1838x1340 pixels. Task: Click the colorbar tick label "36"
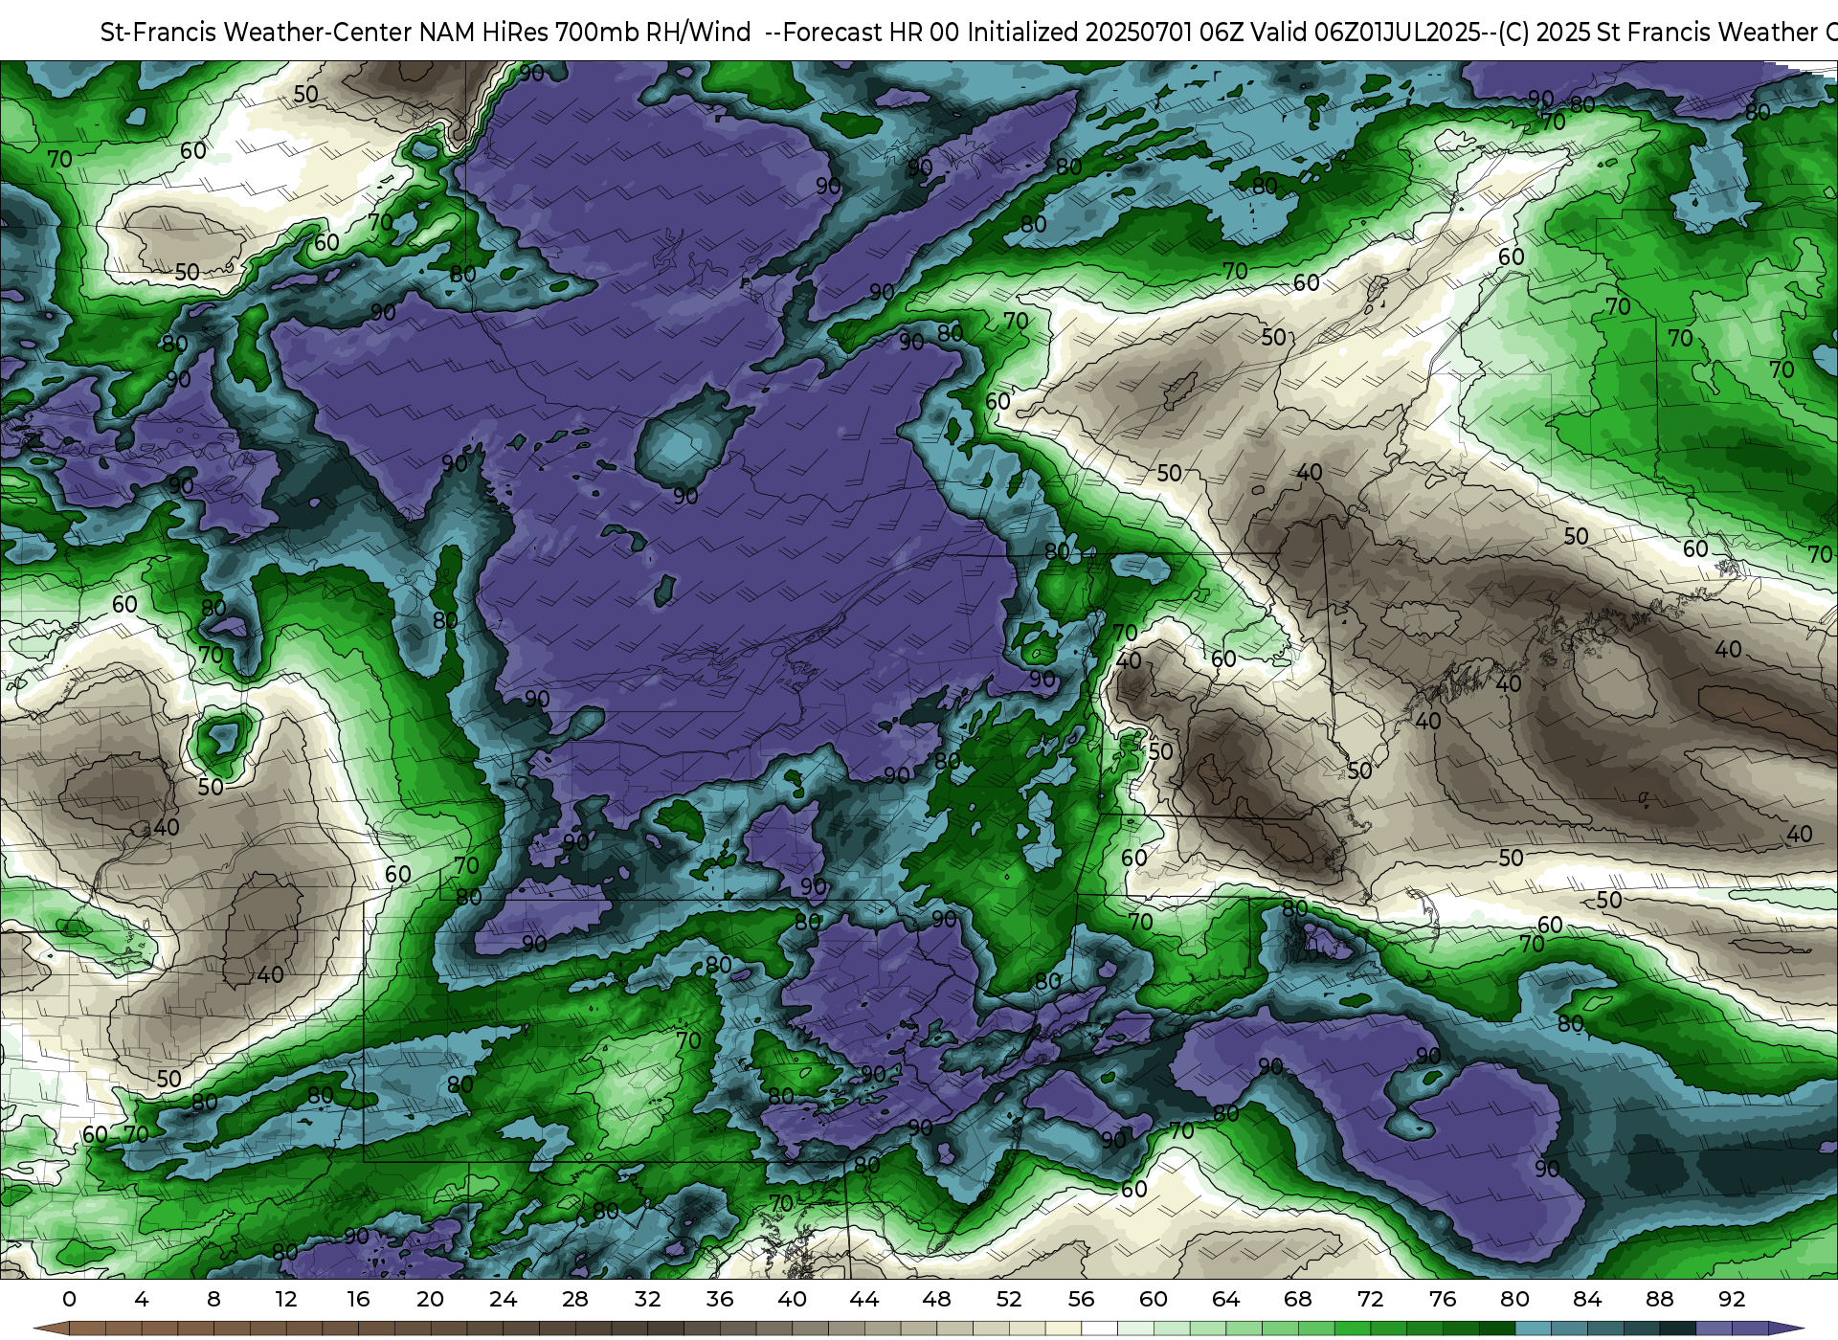(720, 1299)
